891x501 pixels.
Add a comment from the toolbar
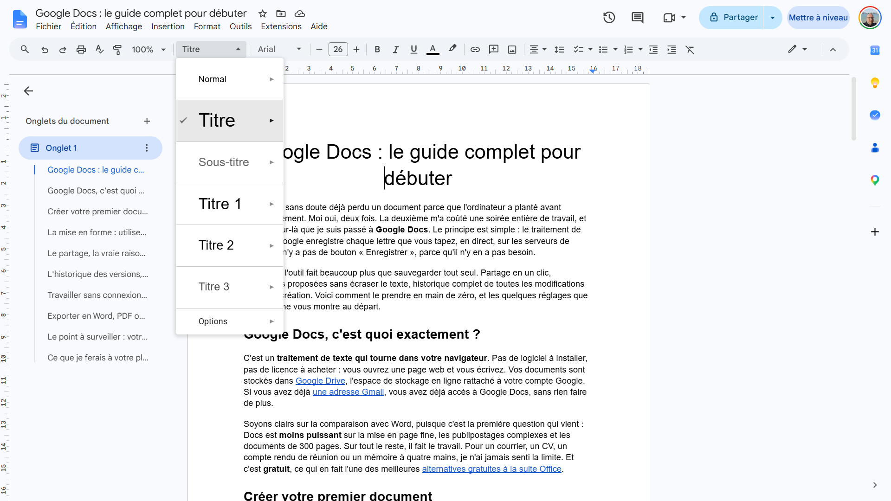click(x=494, y=49)
